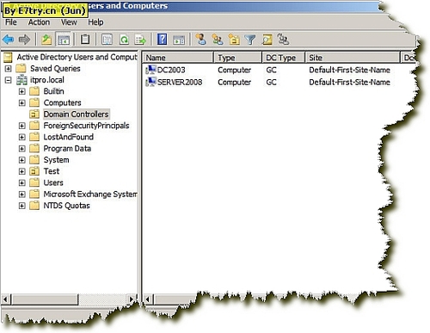430x333 pixels.
Task: Click the Back arrow toolbar icon
Action: tap(8, 40)
